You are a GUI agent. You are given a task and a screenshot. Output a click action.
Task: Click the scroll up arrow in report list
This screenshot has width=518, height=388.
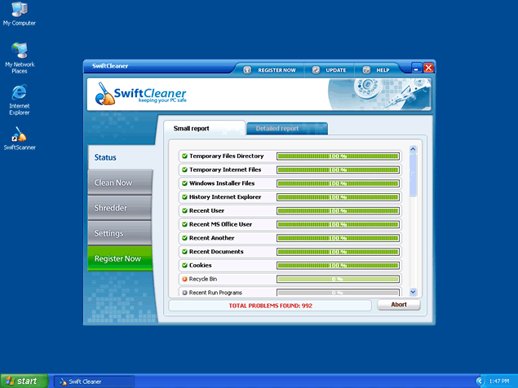(413, 150)
